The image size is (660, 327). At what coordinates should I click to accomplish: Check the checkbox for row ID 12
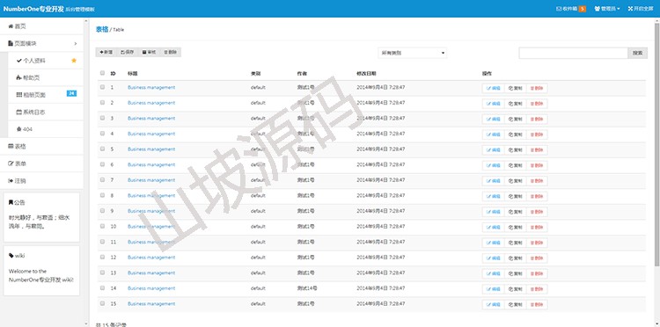coord(102,257)
